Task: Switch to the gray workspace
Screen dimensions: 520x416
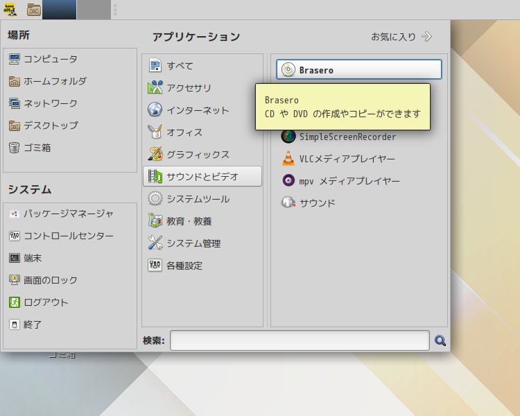Action: (94, 10)
